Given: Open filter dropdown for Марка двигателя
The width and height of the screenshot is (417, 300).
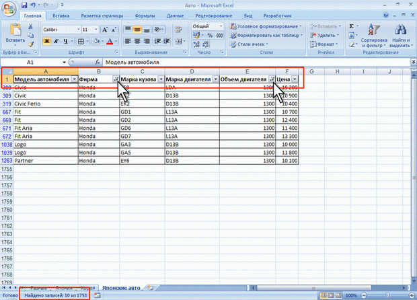Looking at the screenshot, I should [216, 79].
